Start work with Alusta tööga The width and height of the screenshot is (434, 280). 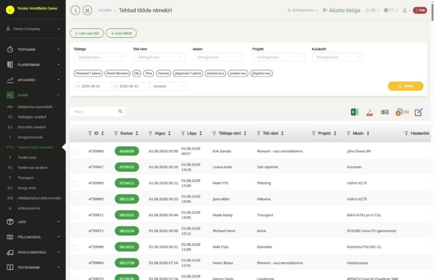[x=342, y=10]
